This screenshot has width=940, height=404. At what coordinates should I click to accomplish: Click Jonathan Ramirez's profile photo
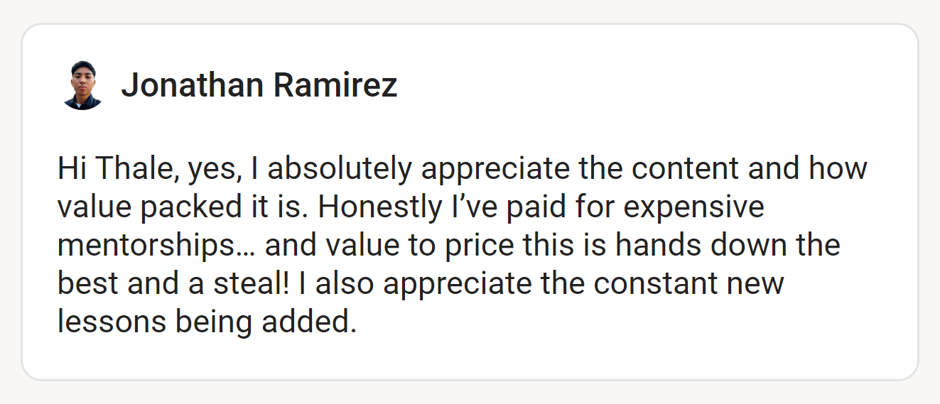[83, 86]
